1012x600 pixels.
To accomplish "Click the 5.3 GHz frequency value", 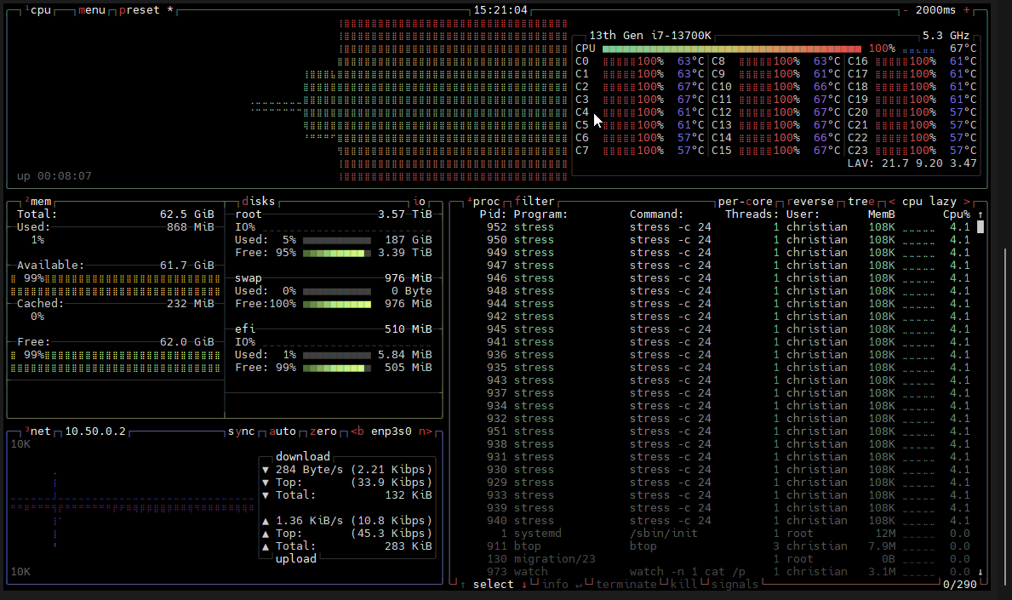I will pyautogui.click(x=946, y=36).
